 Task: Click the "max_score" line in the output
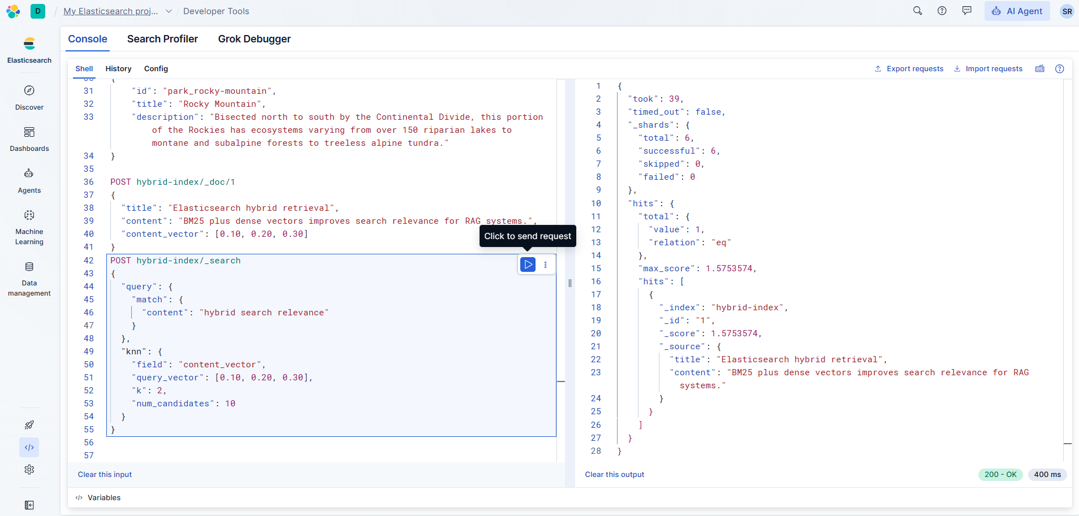697,268
